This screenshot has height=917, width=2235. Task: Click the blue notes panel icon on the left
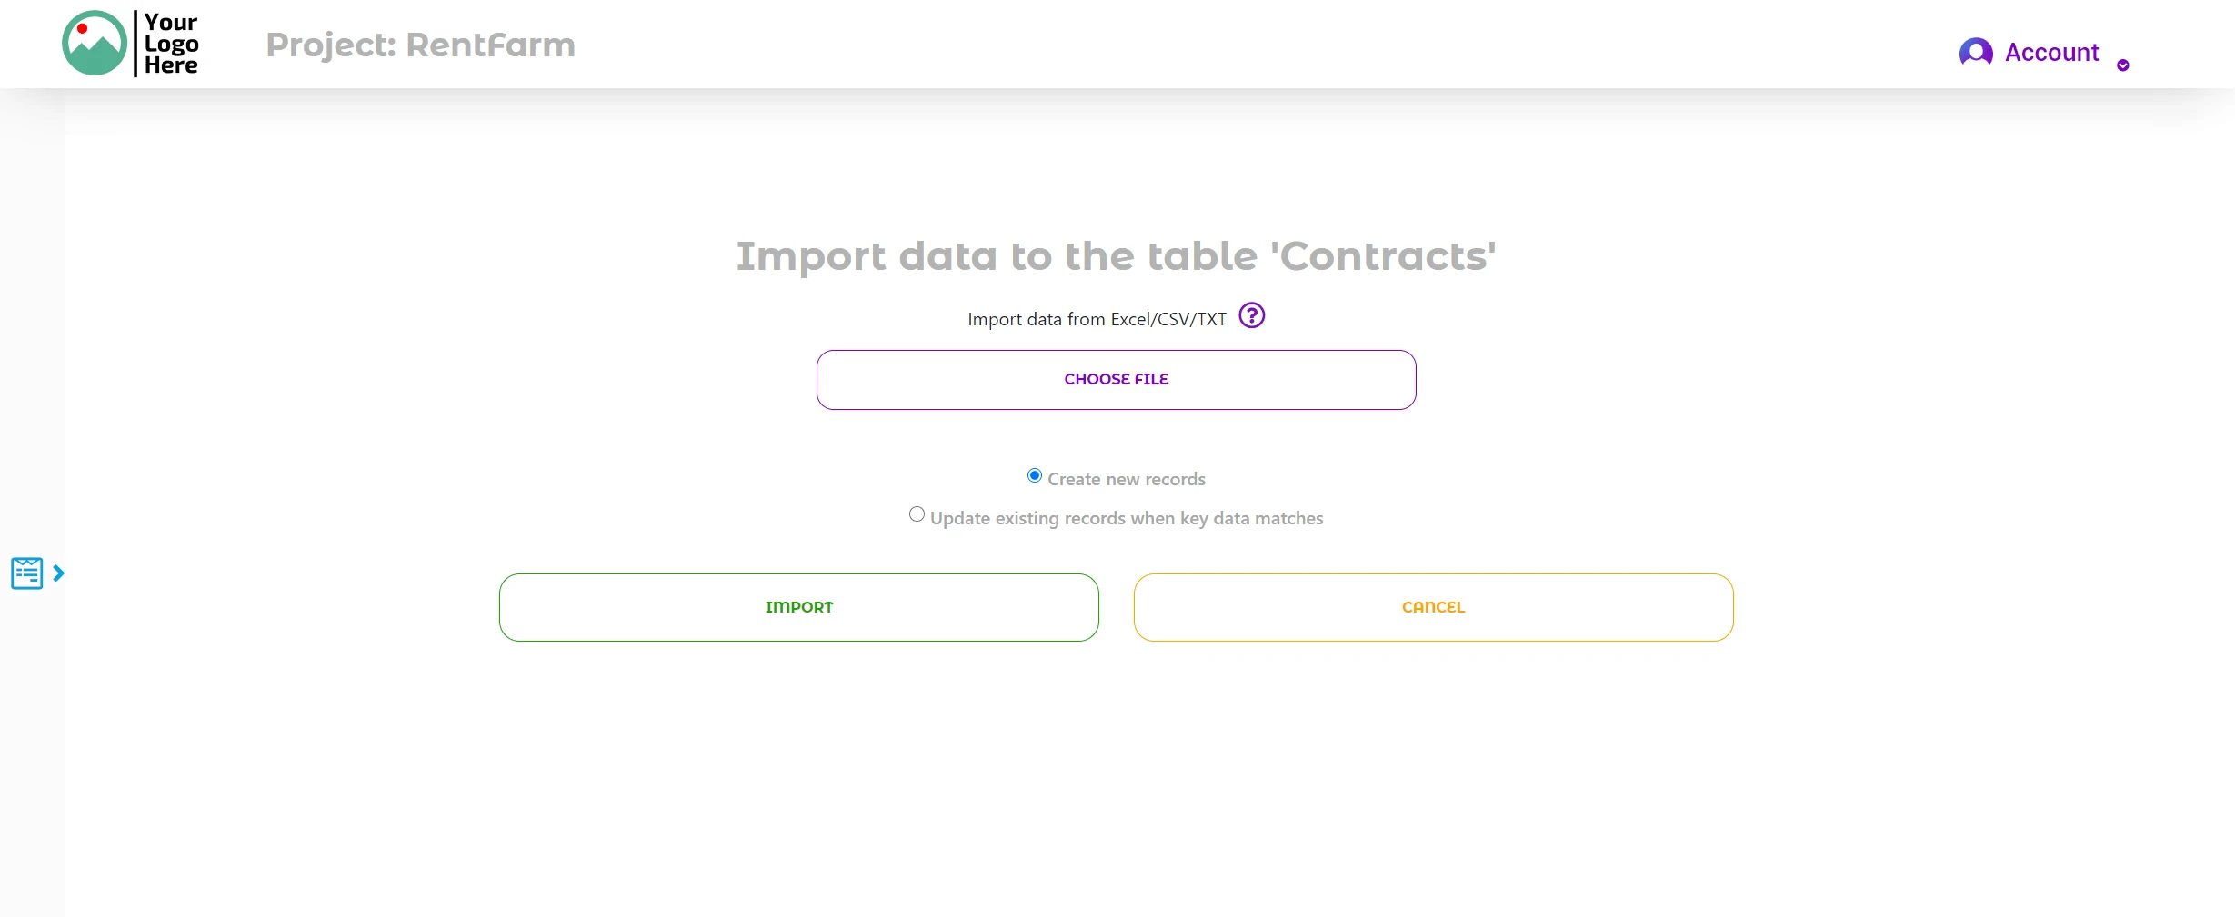(x=25, y=573)
